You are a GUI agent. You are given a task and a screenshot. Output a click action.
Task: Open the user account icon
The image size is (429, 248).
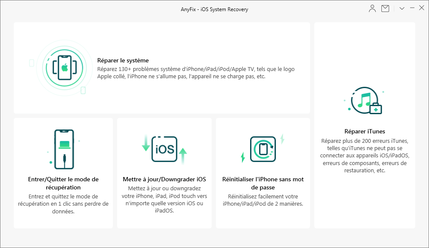[372, 9]
